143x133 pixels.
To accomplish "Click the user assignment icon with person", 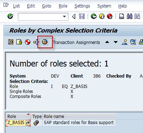I will coord(19,42).
